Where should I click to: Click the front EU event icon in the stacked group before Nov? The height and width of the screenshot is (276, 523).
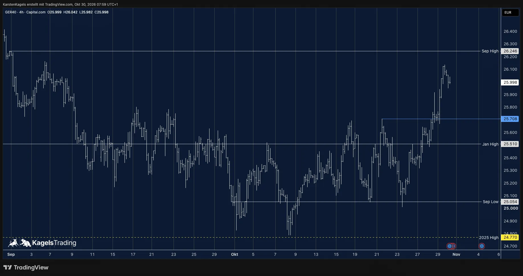coord(450,246)
